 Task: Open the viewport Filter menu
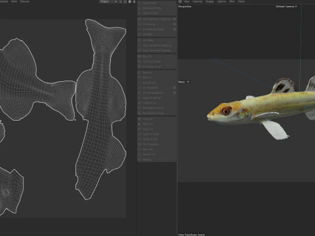232,1
